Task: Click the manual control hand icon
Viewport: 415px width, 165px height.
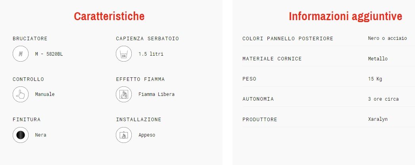Action: (x=21, y=94)
